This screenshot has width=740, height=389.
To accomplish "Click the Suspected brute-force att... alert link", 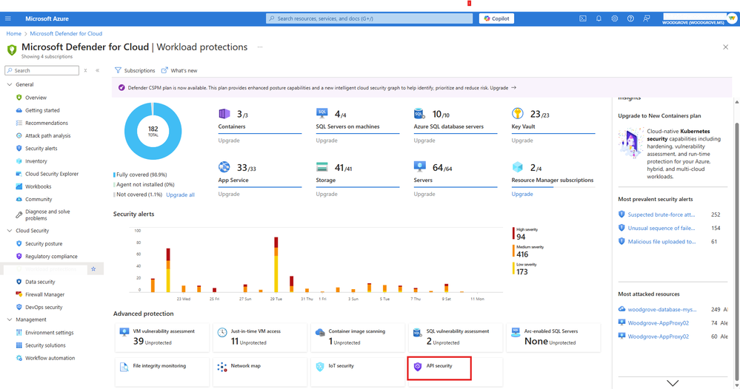I will pyautogui.click(x=661, y=214).
